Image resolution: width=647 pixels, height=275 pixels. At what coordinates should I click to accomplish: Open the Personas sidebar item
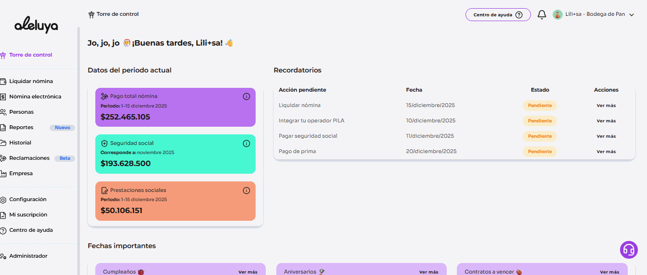(x=21, y=112)
